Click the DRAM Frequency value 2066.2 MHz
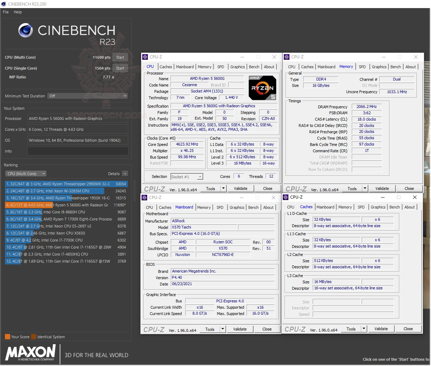Image resolution: width=431 pixels, height=366 pixels. [x=367, y=107]
